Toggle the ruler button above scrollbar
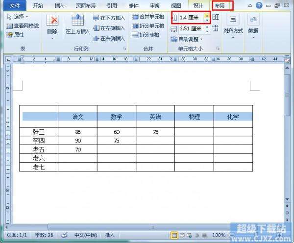The height and width of the screenshot is (243, 294). point(287,60)
